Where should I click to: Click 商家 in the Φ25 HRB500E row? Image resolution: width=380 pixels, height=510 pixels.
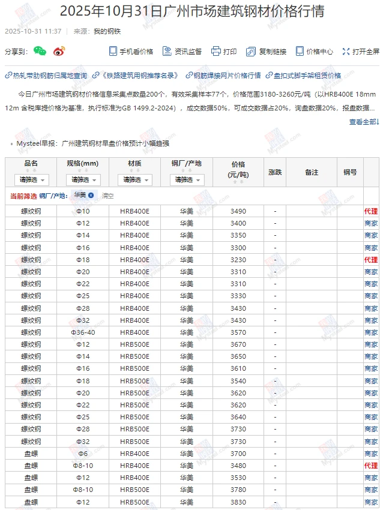pyautogui.click(x=371, y=417)
